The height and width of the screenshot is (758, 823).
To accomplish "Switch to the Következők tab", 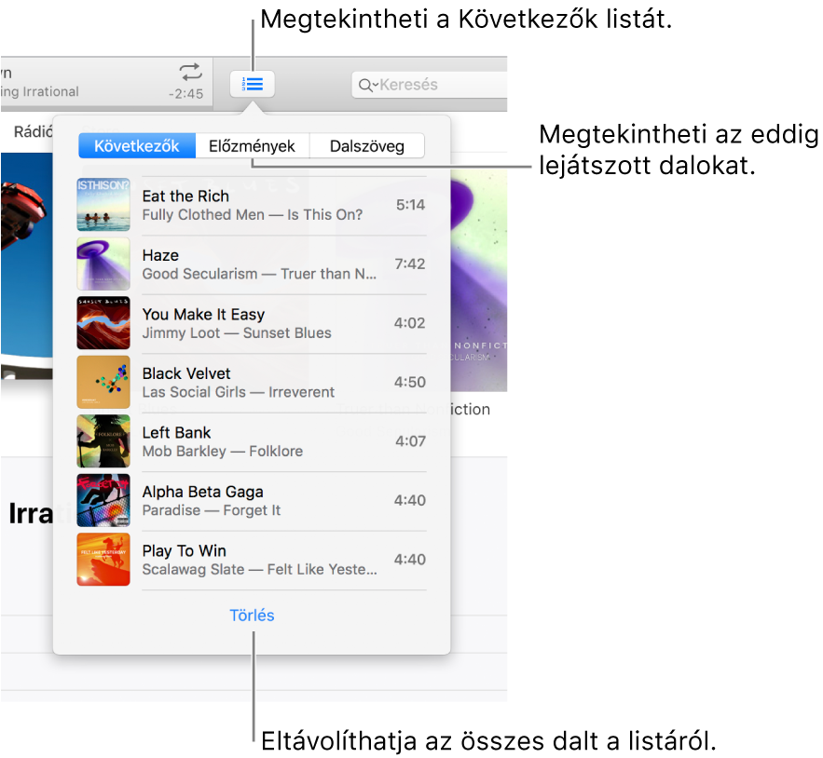I will click(x=137, y=146).
